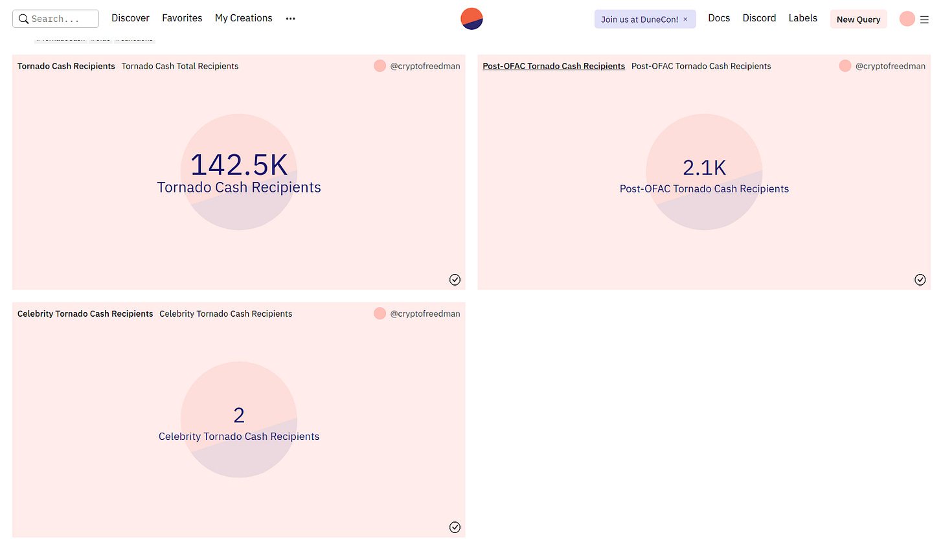The height and width of the screenshot is (546, 943).
Task: Open the Post-OFAC Tornado Cash Recipients bold title link
Action: [x=554, y=66]
